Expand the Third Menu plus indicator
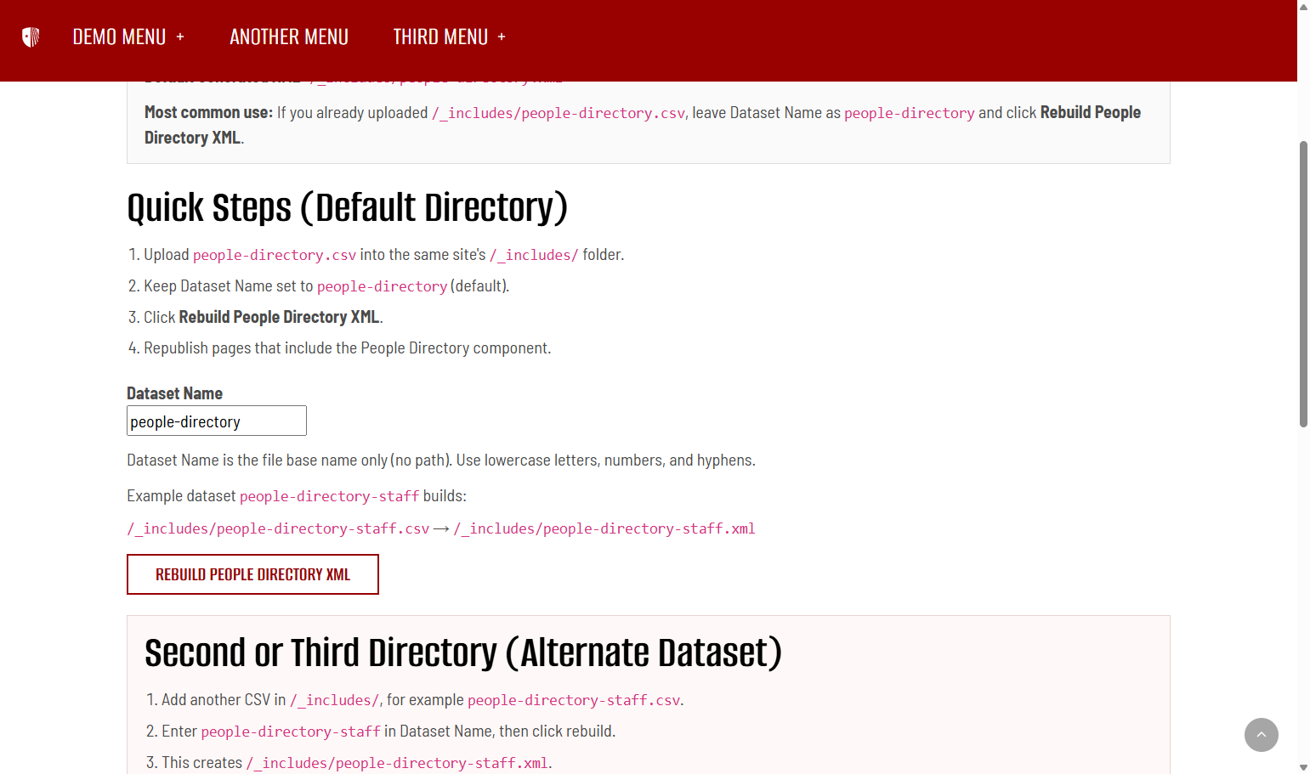The width and height of the screenshot is (1310, 774). point(502,37)
